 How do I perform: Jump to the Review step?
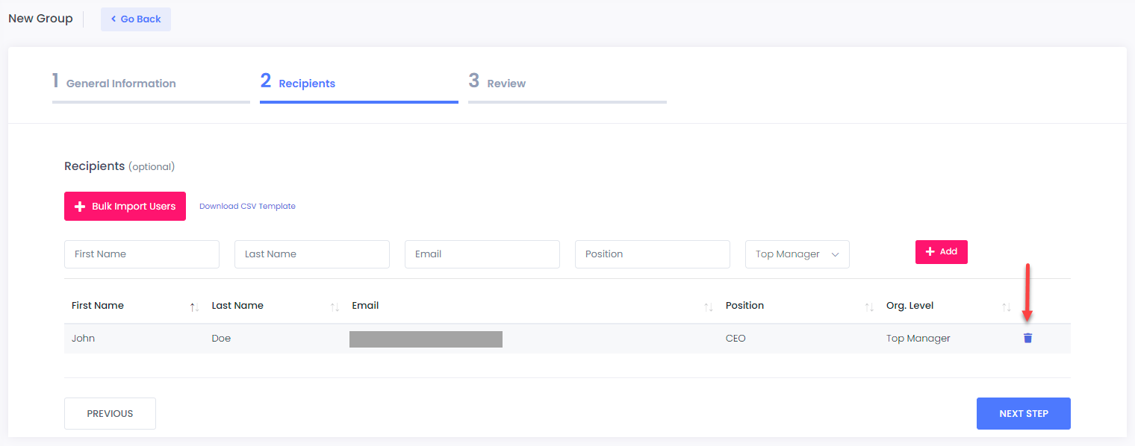coord(506,84)
